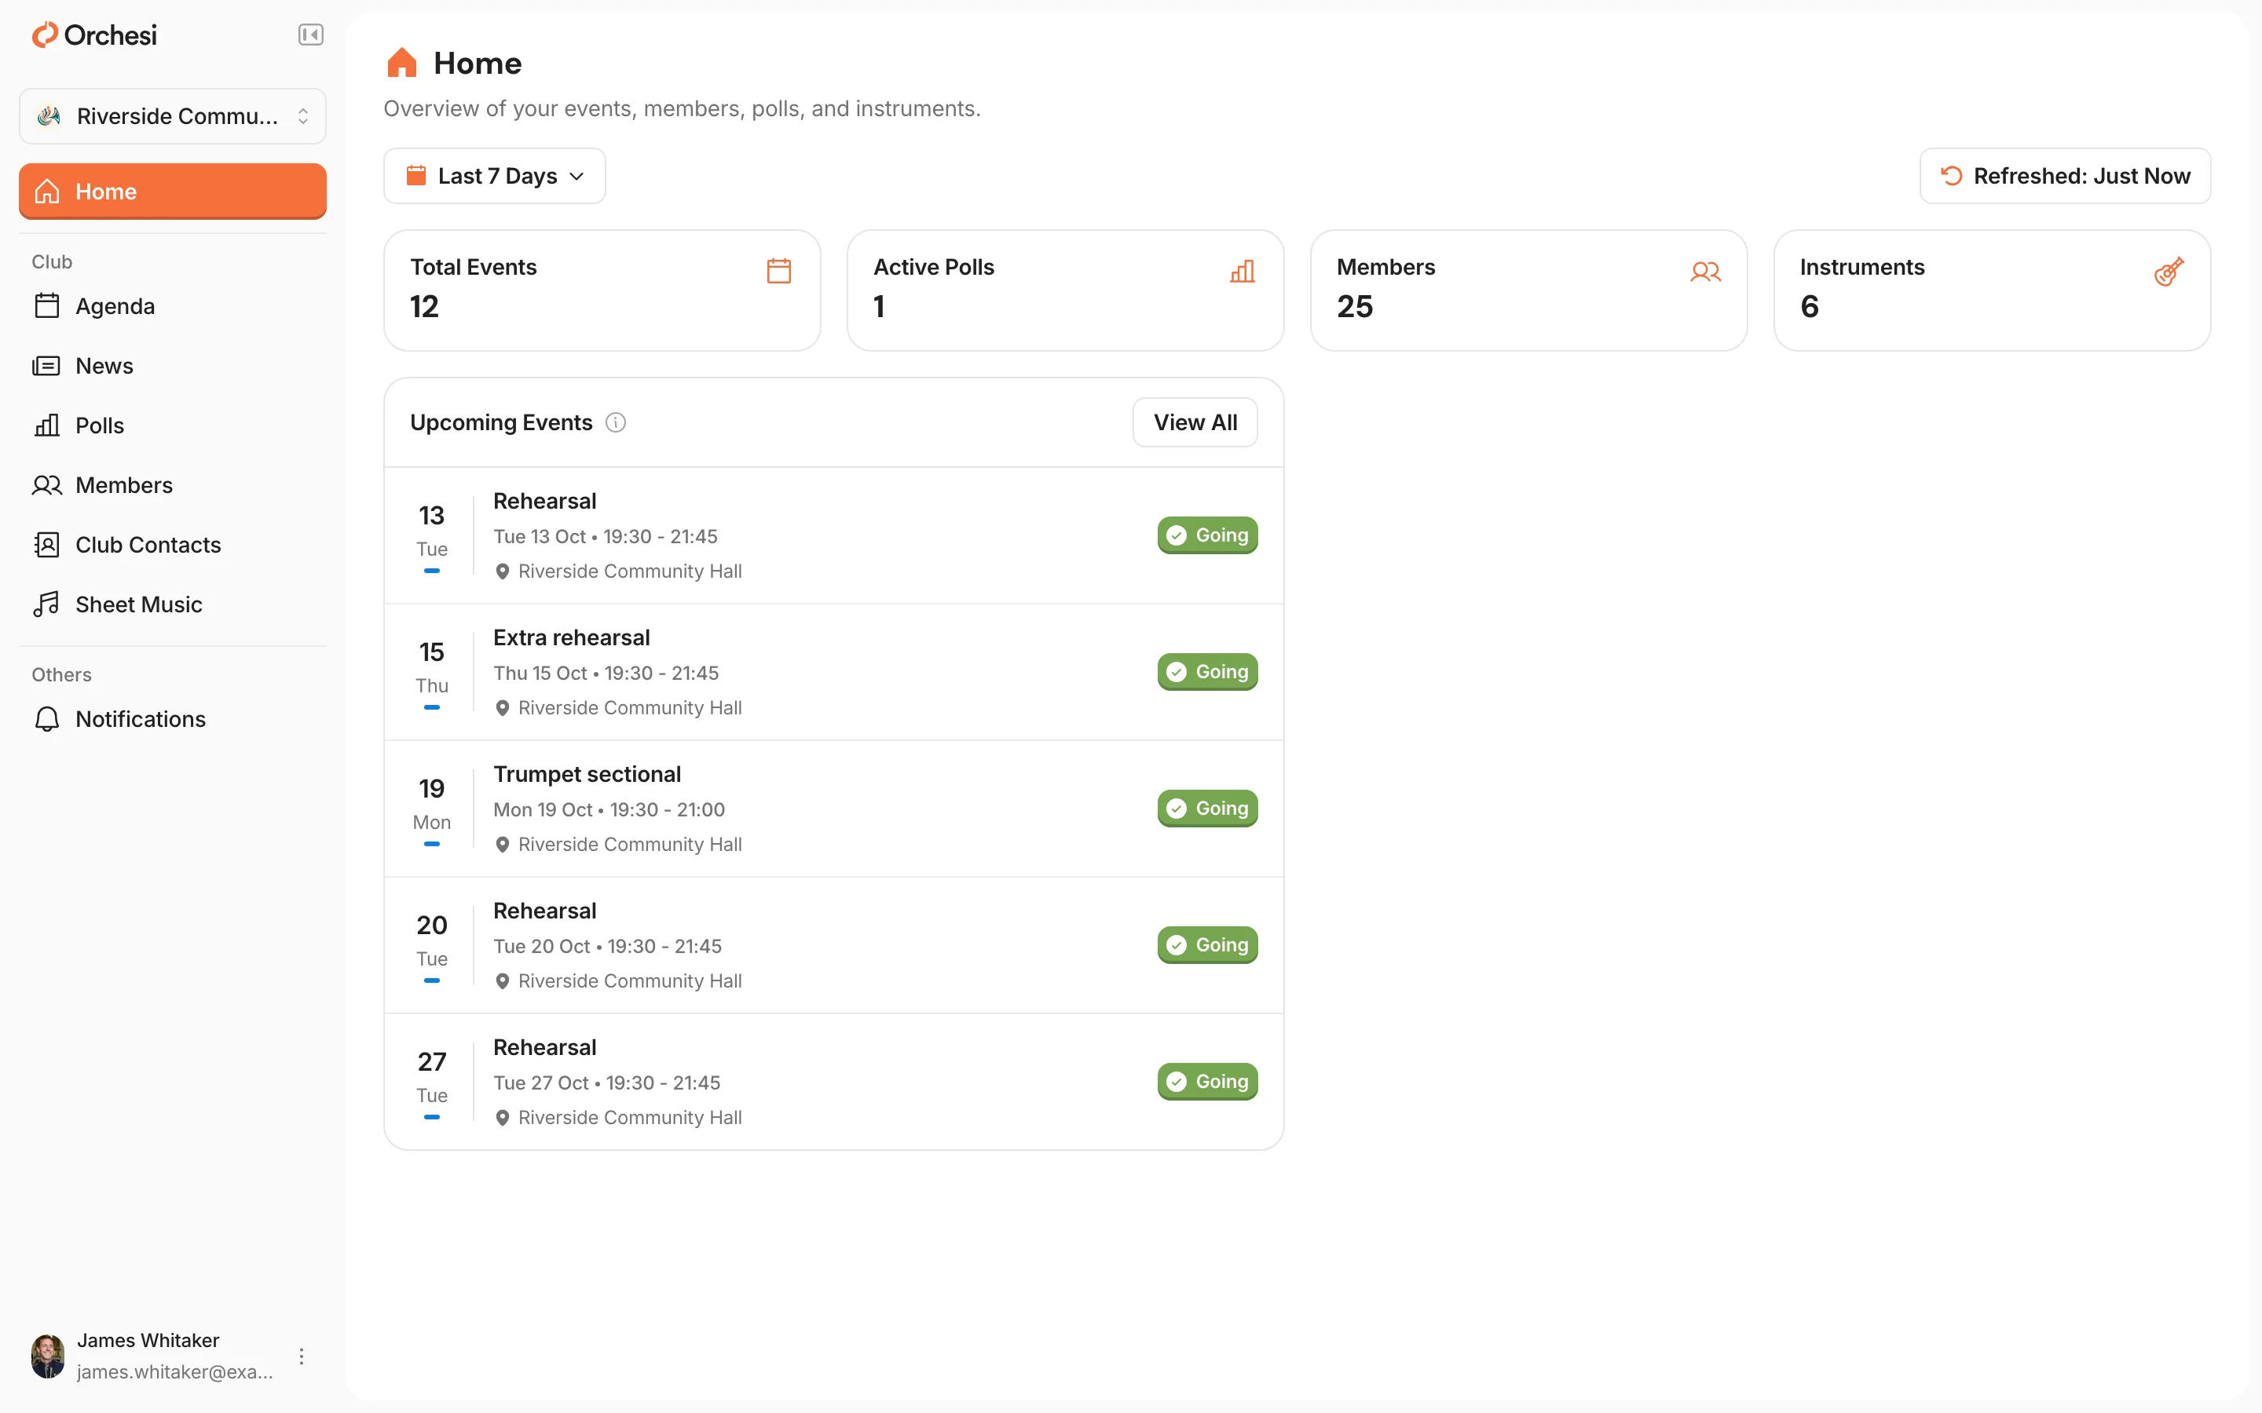Screen dimensions: 2262x1413
Task: Expand the Riverside Community club switcher
Action: pyautogui.click(x=173, y=116)
